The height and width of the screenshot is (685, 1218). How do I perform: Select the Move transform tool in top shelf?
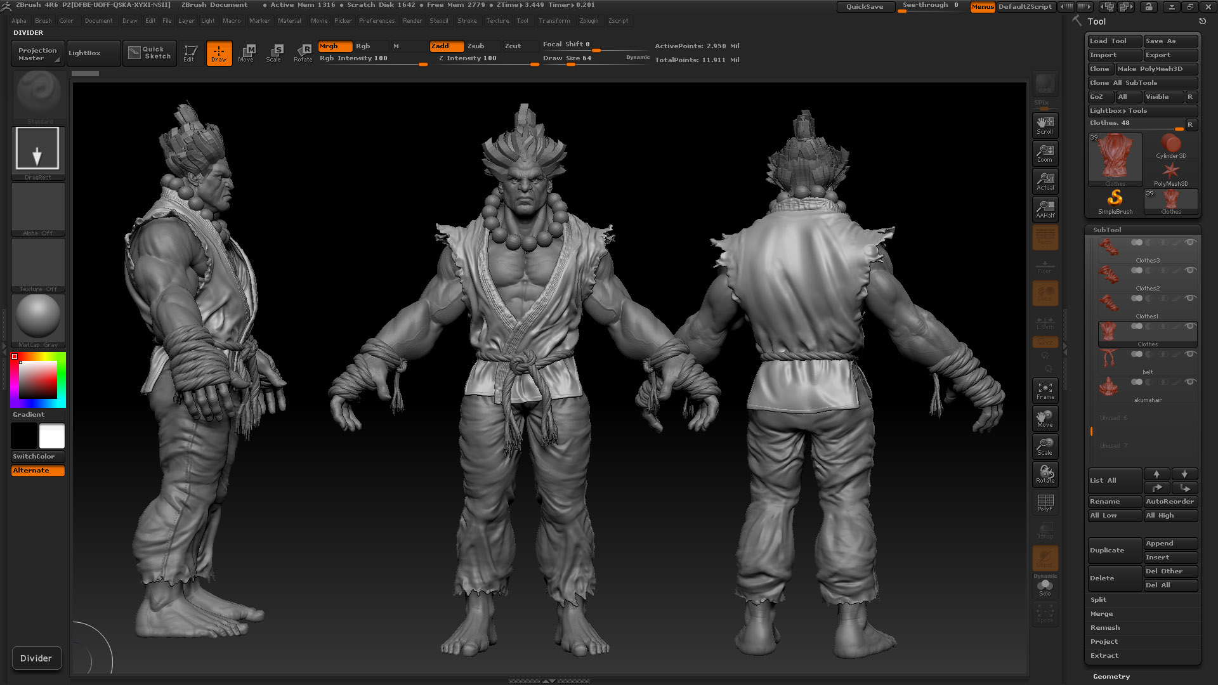(x=246, y=53)
